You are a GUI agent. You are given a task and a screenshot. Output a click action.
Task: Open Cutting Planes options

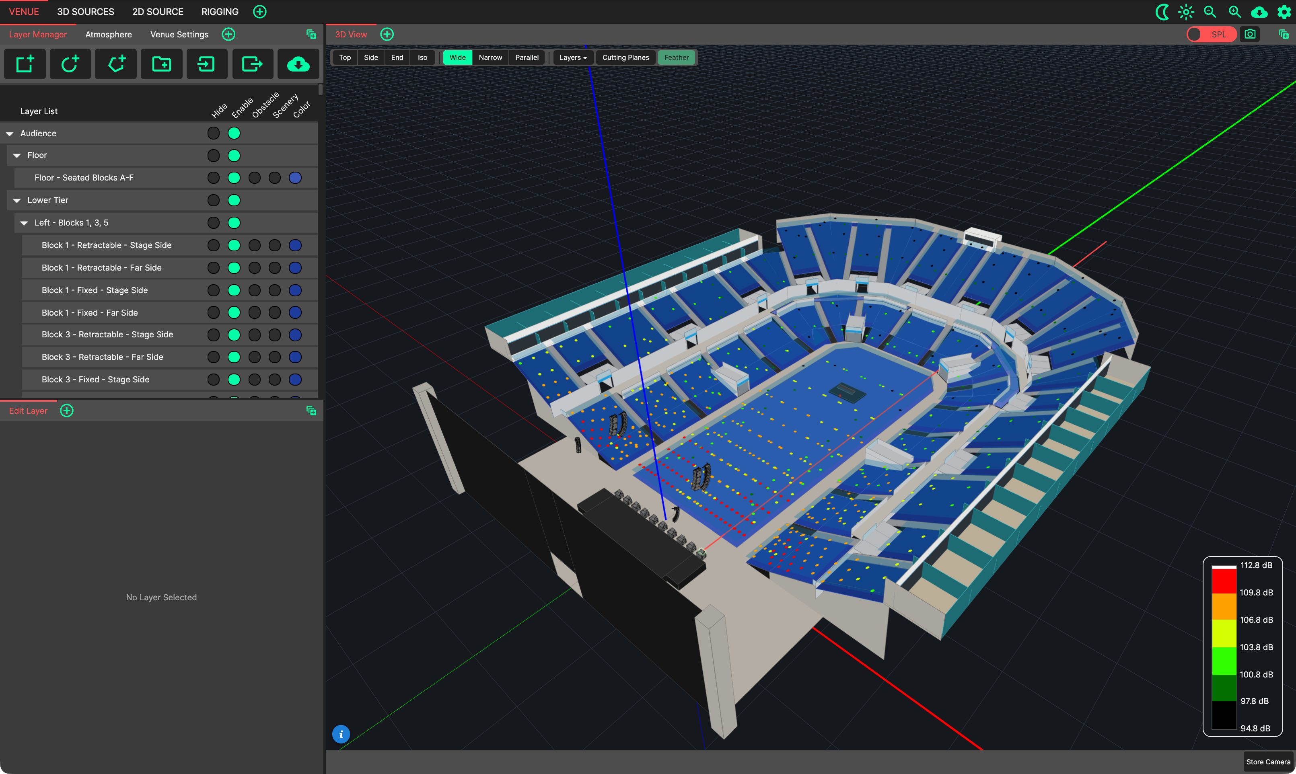(x=625, y=57)
